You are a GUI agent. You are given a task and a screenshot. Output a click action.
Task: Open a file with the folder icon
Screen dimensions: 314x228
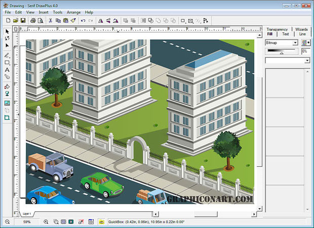pyautogui.click(x=15, y=20)
